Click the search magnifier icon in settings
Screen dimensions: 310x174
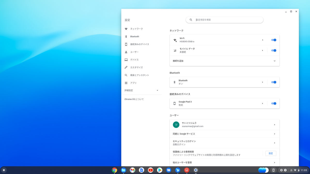tap(191, 20)
